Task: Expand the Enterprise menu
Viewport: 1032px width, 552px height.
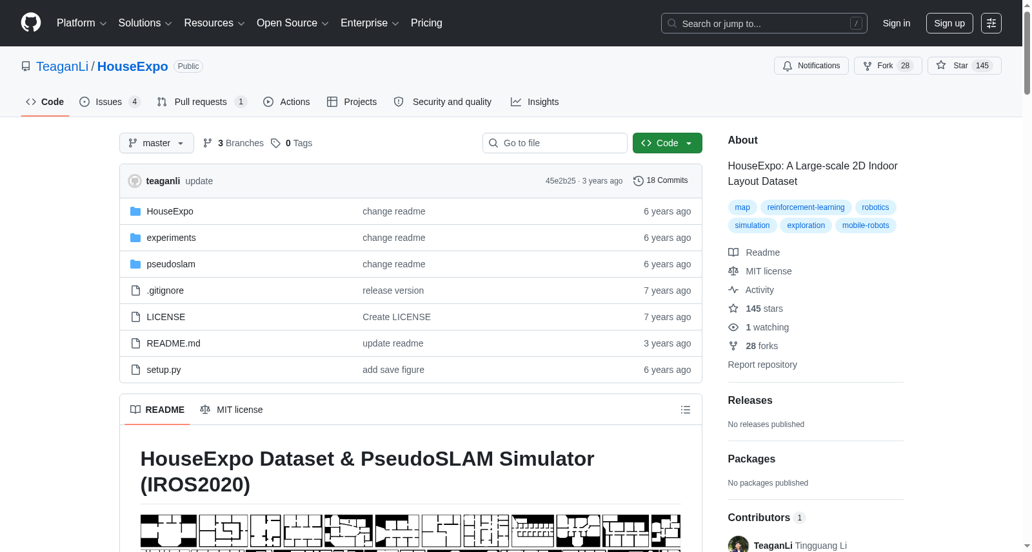Action: (370, 23)
